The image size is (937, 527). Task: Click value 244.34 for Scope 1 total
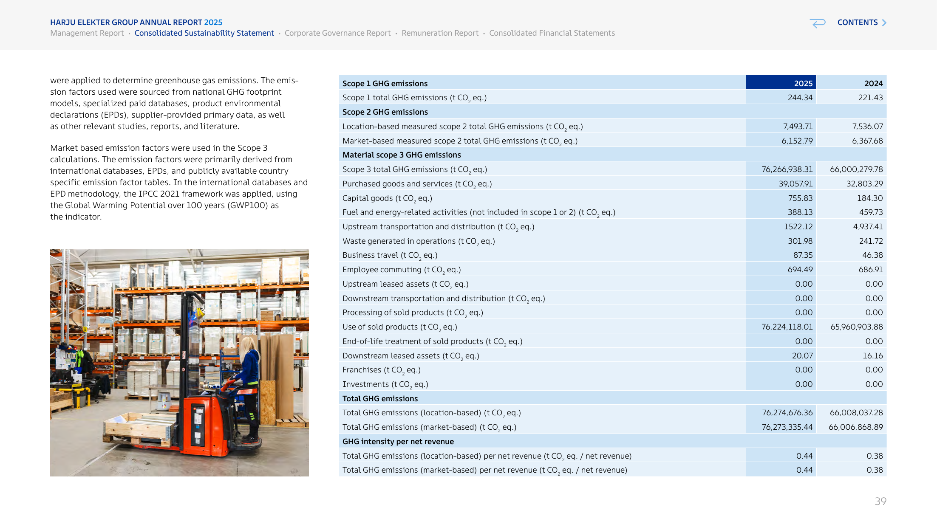click(800, 98)
